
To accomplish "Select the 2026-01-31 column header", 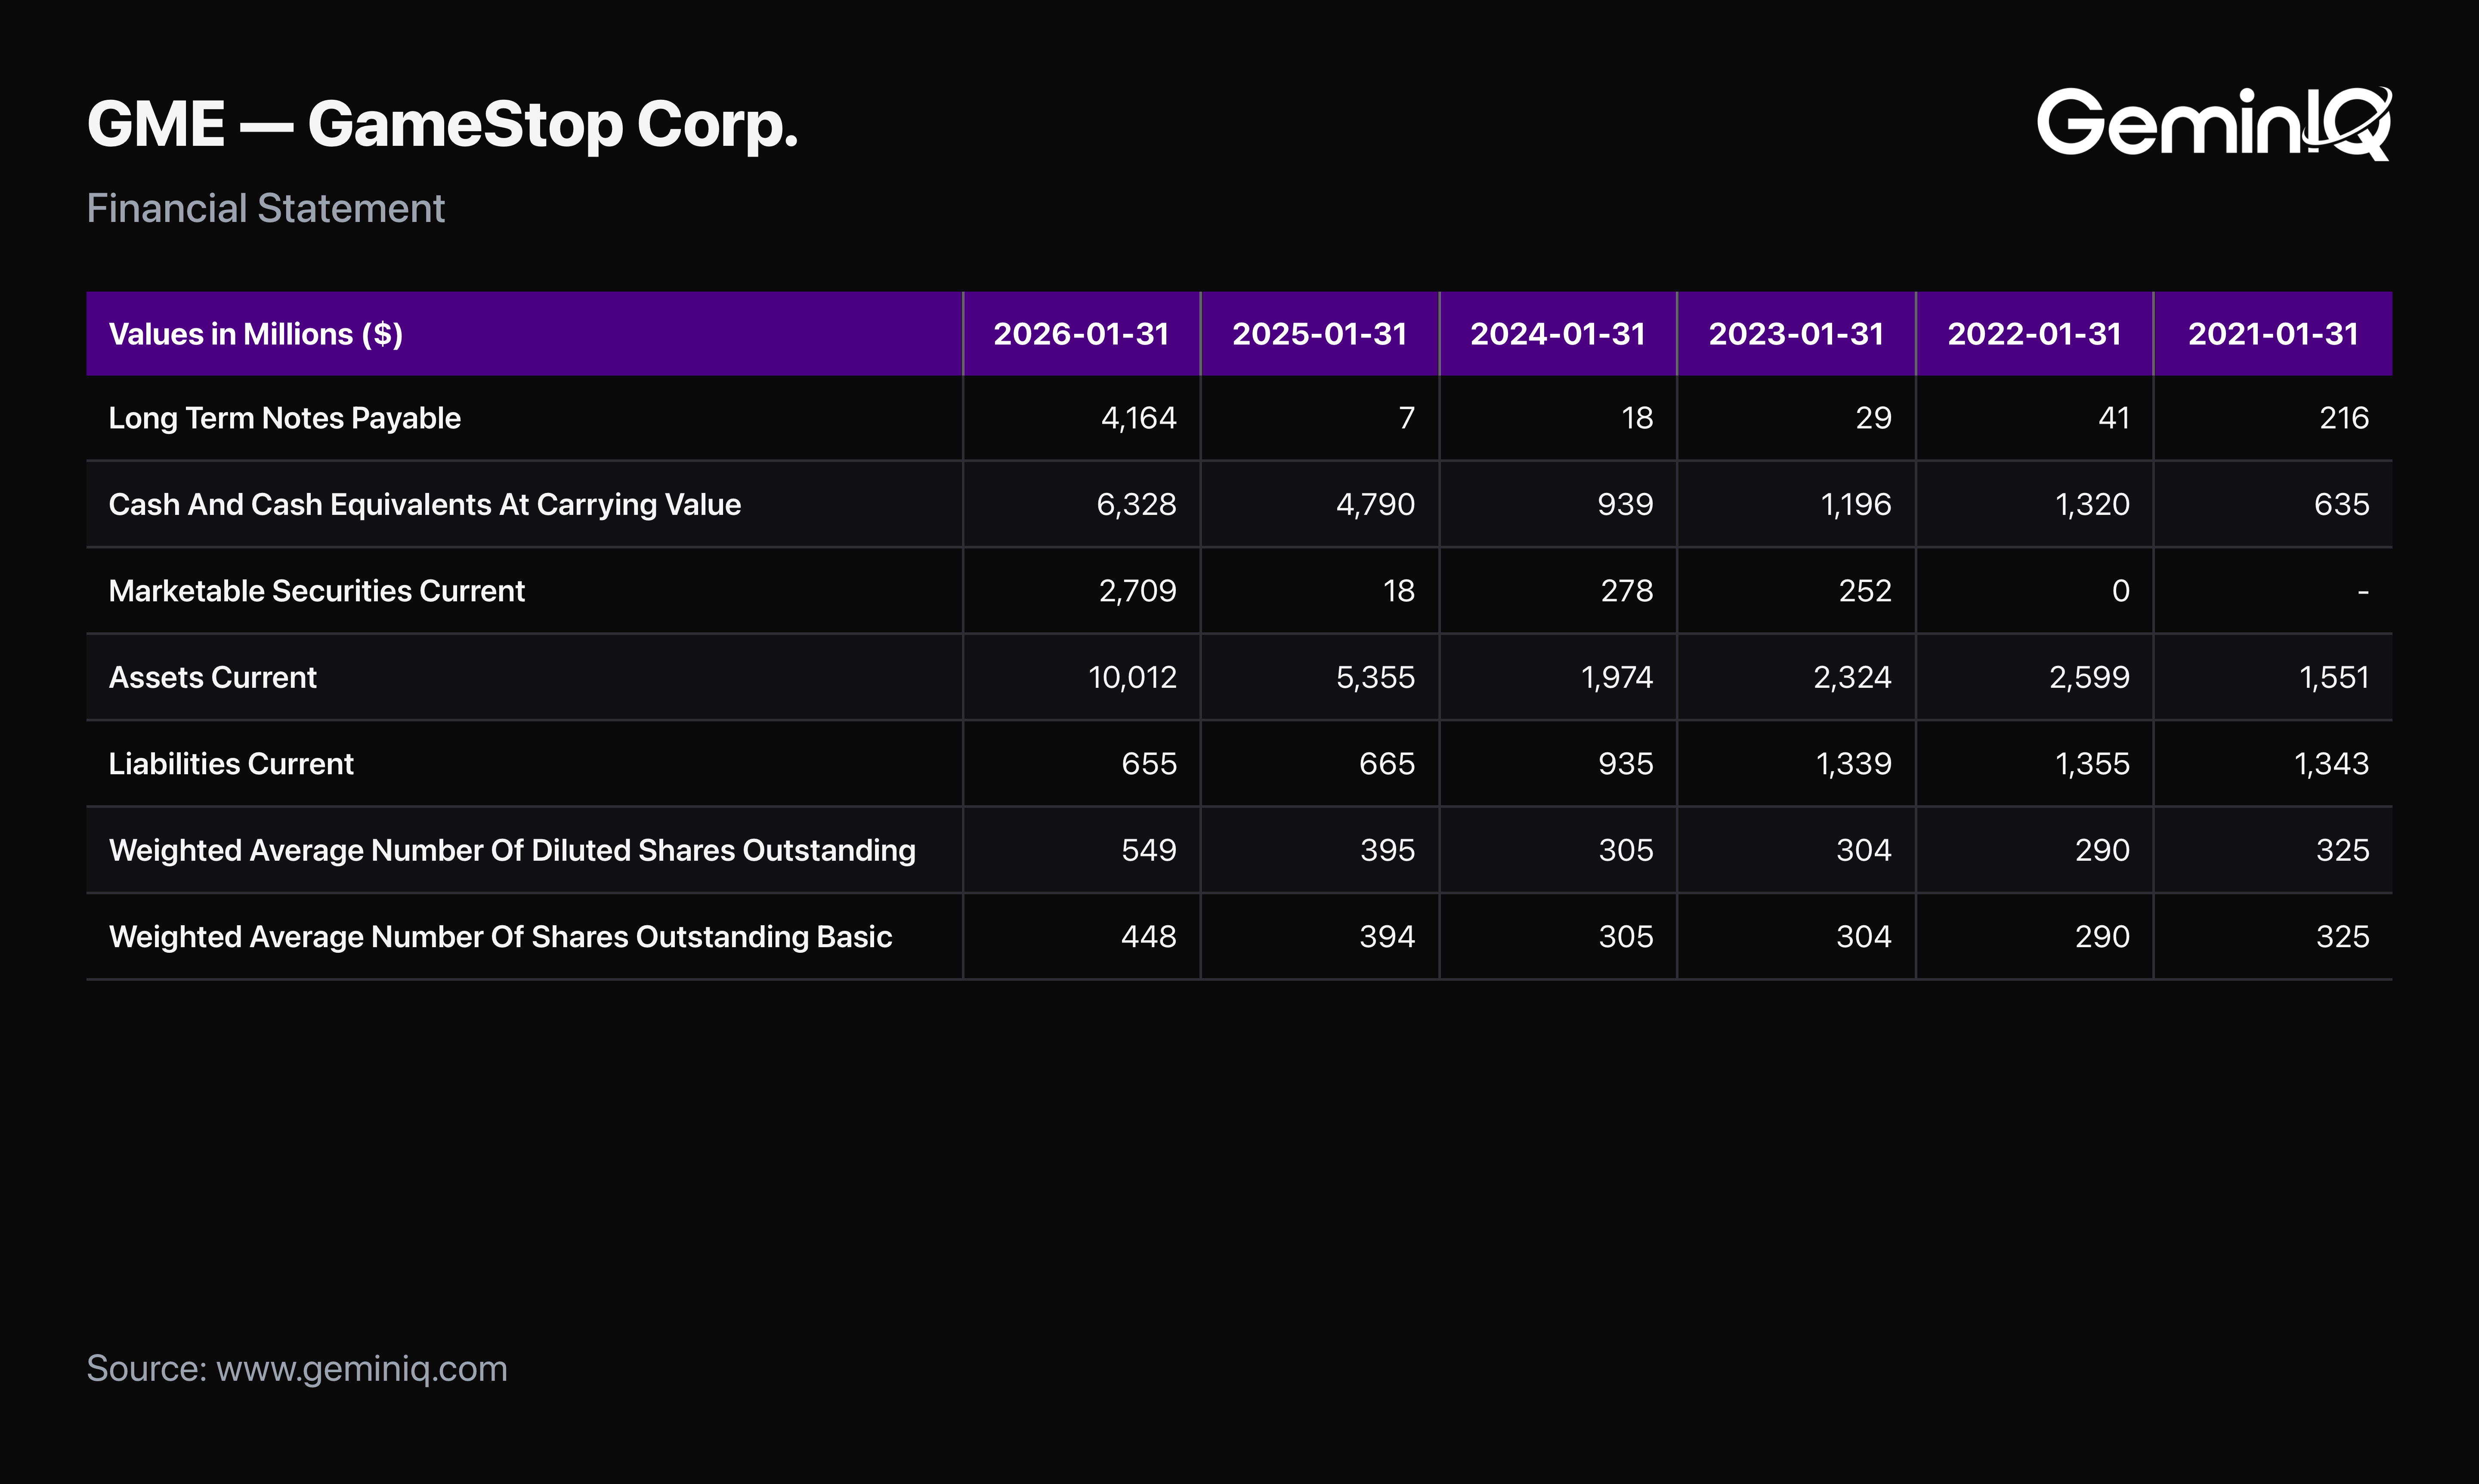I will (1082, 334).
